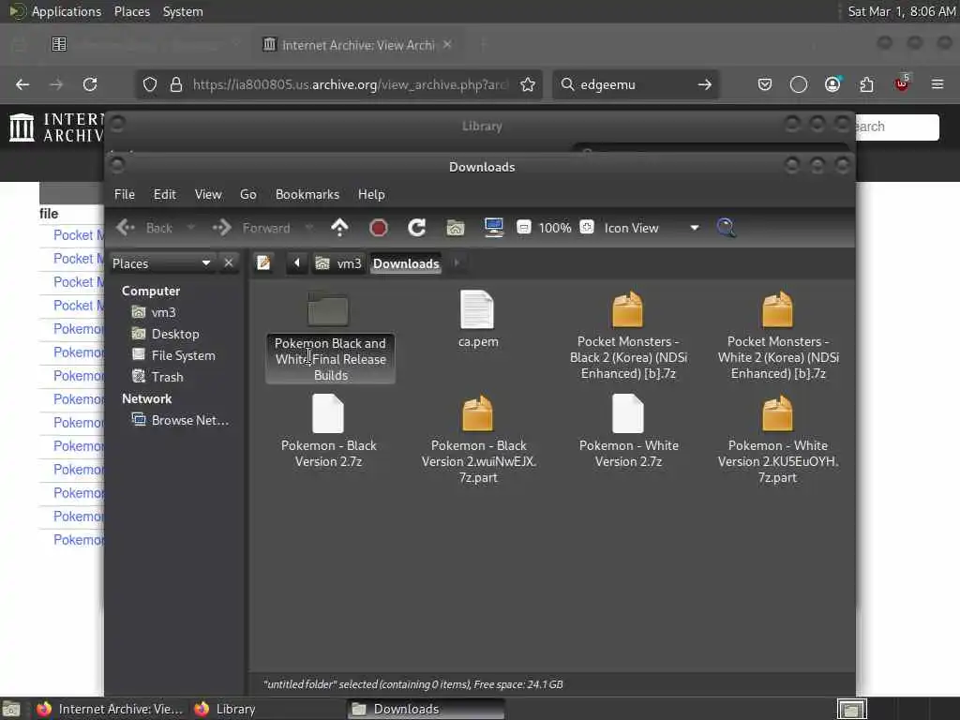Click the search arrow next to edgeemu

(x=705, y=84)
